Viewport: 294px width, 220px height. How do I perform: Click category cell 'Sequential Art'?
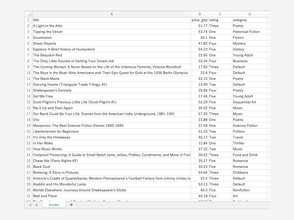250,102
